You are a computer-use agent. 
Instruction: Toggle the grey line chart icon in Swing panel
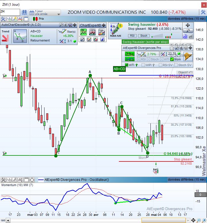point(191,36)
